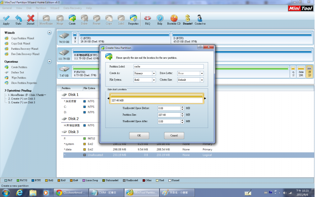315x197 pixels.
Task: Click Unallocated Space After spinner arrows
Action: click(x=182, y=122)
